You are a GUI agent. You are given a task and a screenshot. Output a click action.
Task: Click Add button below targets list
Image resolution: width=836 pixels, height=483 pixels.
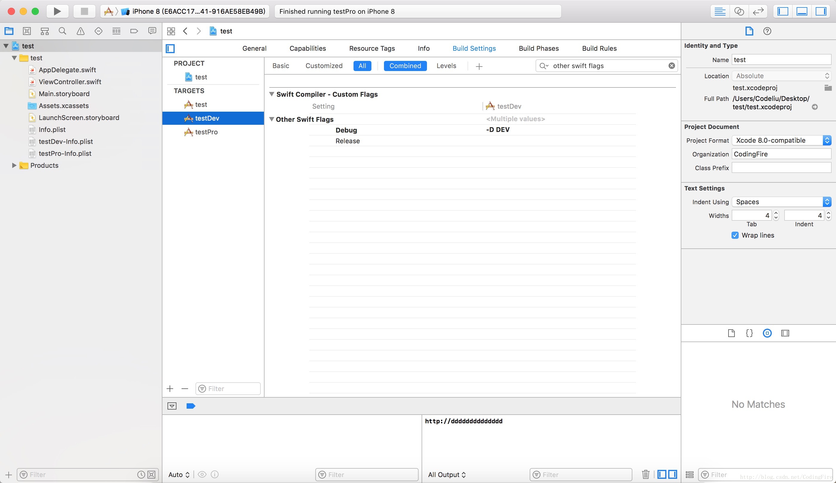[170, 389]
